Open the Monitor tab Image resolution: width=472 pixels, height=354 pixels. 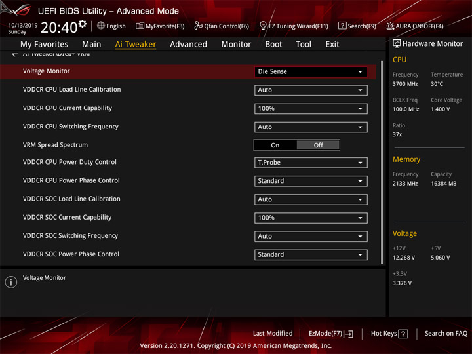click(236, 45)
